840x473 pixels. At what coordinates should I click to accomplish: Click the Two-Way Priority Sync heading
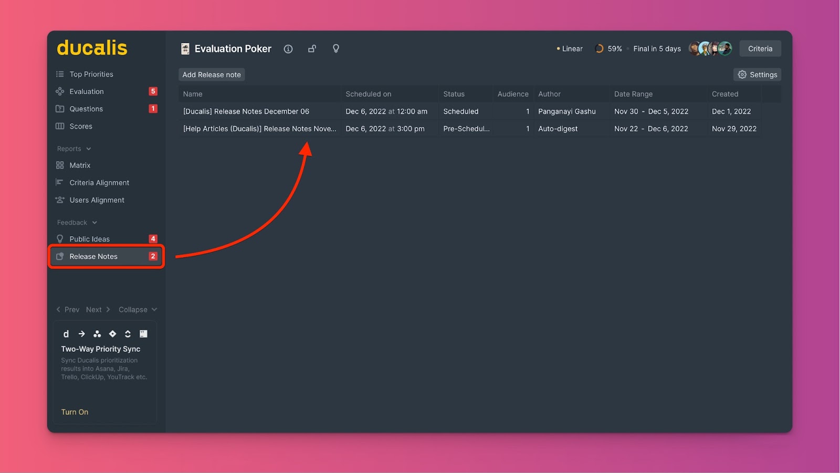point(101,349)
